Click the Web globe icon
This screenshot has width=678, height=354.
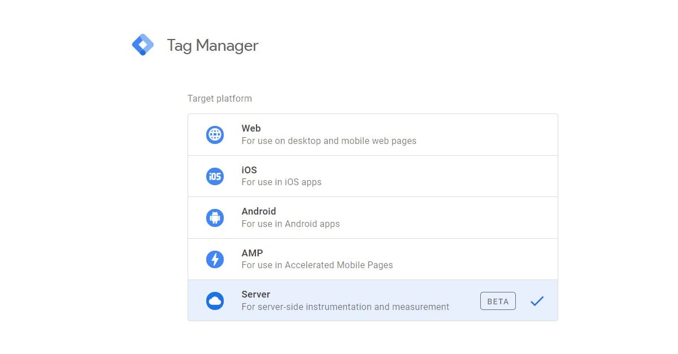(215, 135)
